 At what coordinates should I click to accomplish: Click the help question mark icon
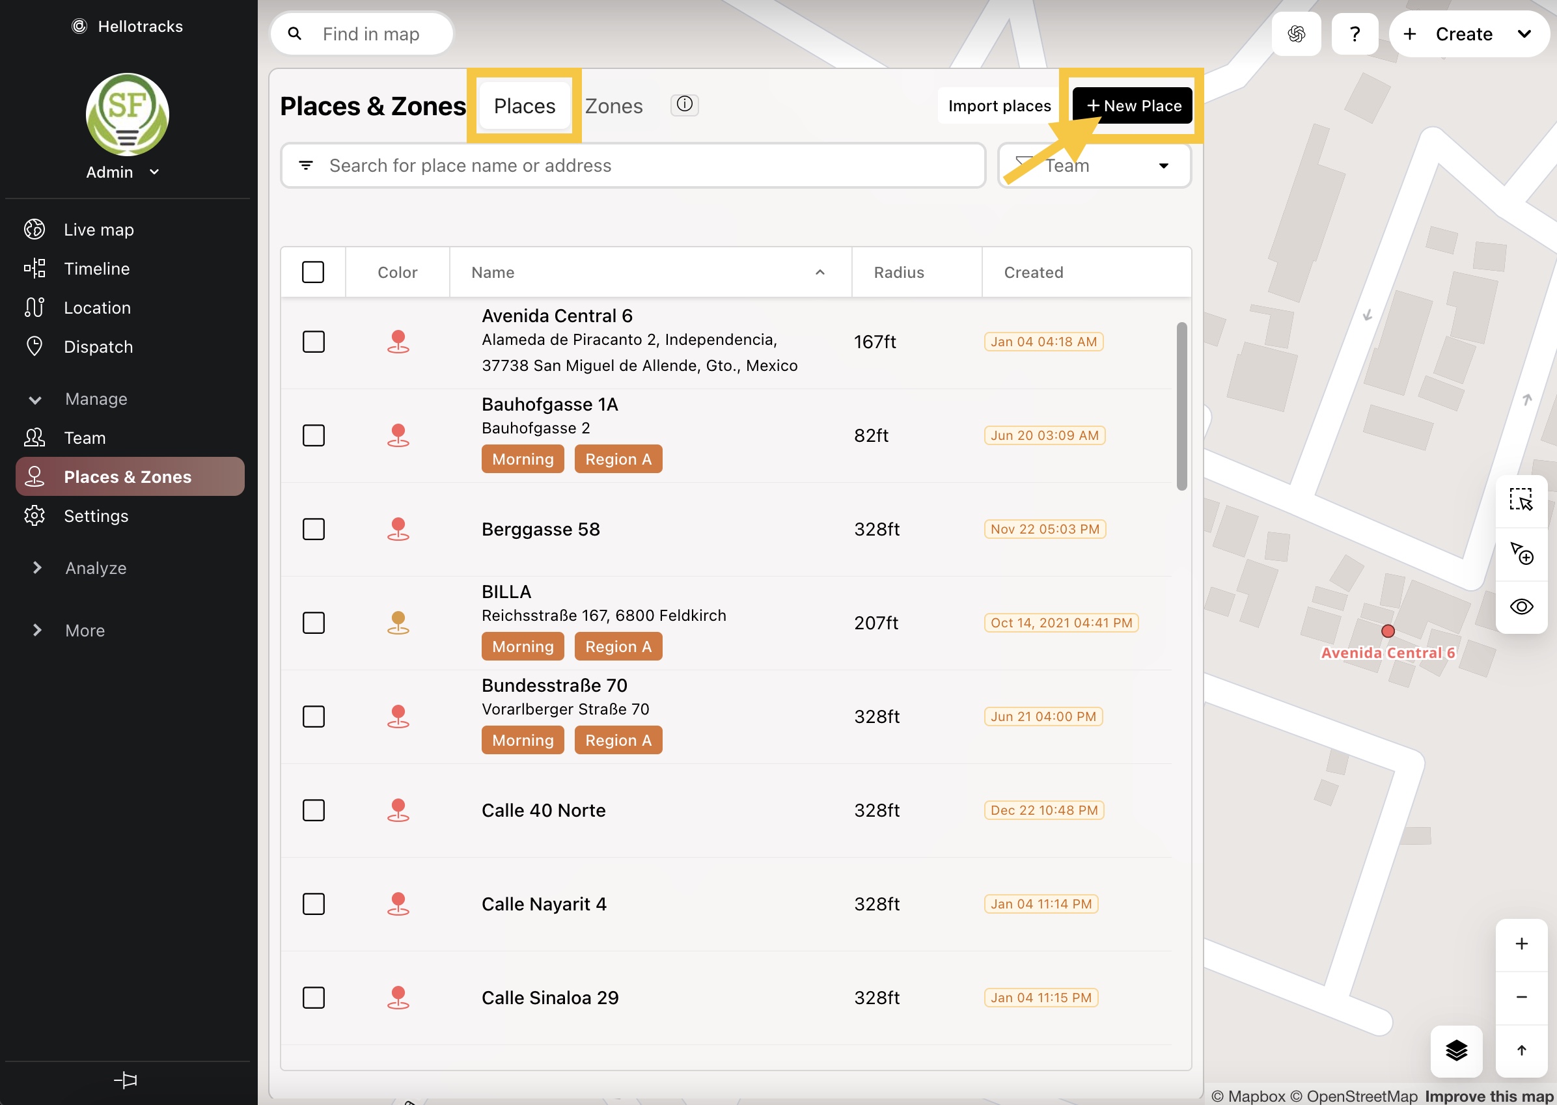[x=1354, y=33]
